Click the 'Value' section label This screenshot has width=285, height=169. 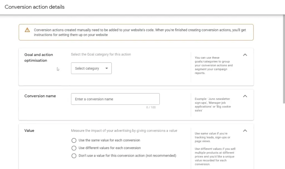(29, 130)
